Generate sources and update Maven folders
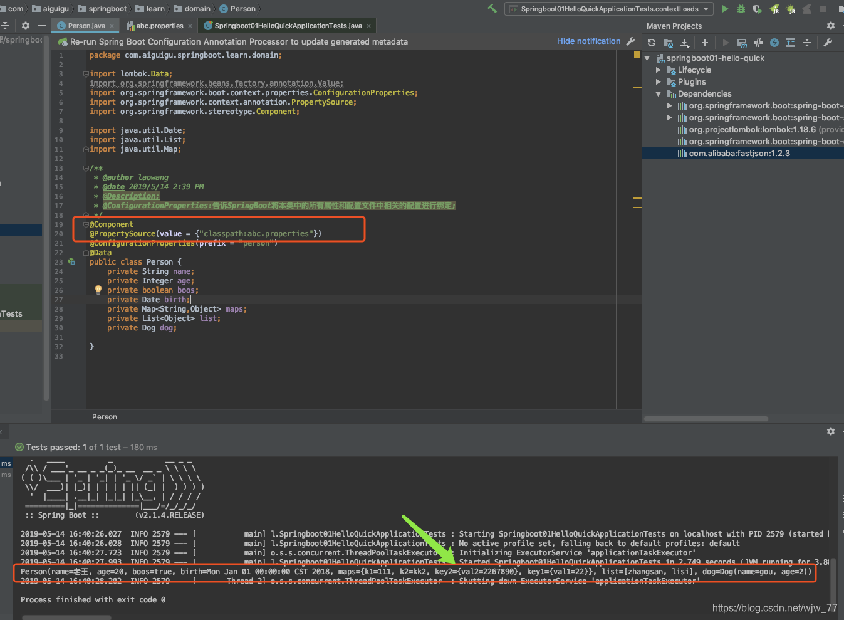Viewport: 844px width, 620px height. coord(668,43)
